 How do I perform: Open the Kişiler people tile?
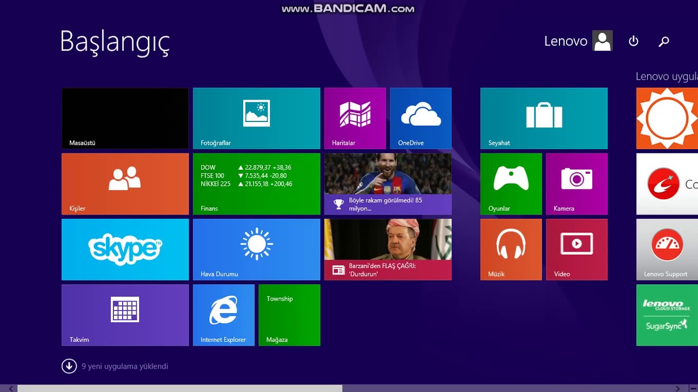coord(125,184)
